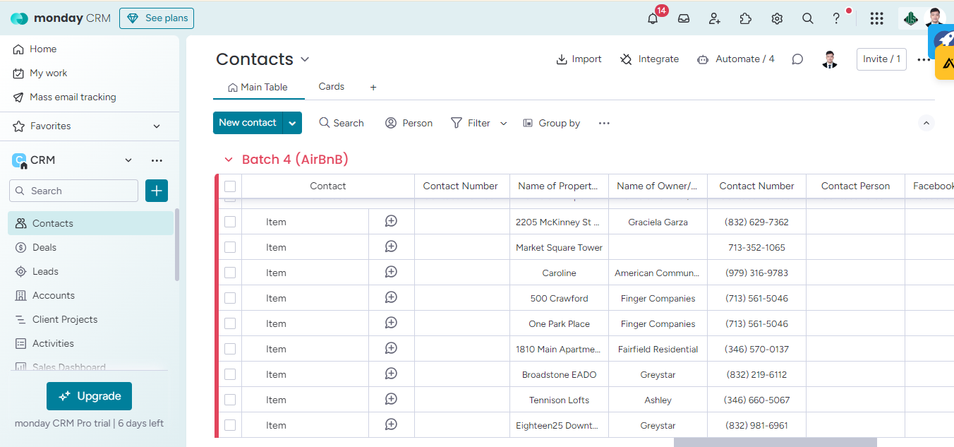This screenshot has height=447, width=954.
Task: Add a new view tab
Action: pos(373,88)
